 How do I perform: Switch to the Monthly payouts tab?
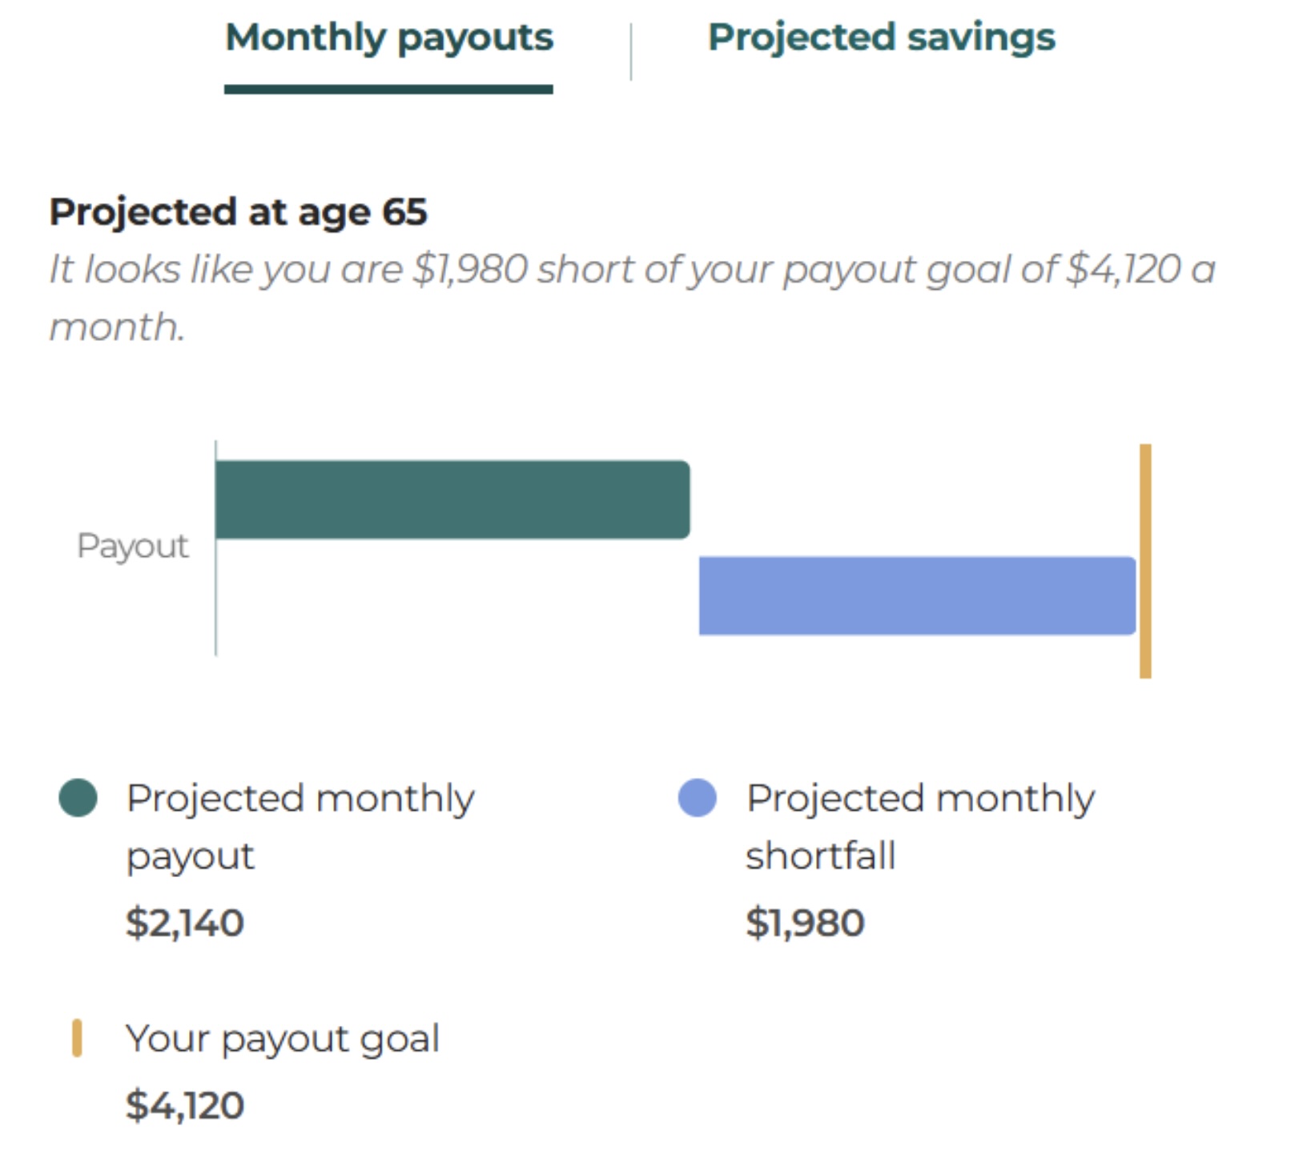(389, 38)
